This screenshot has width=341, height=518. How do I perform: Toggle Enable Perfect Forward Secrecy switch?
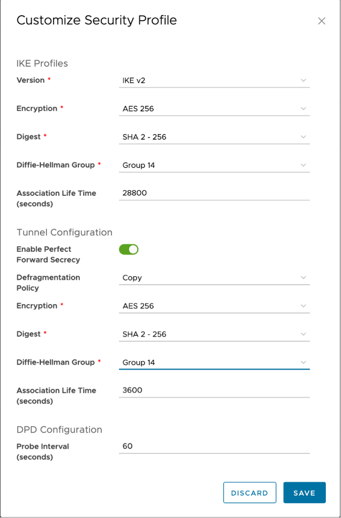coord(129,249)
